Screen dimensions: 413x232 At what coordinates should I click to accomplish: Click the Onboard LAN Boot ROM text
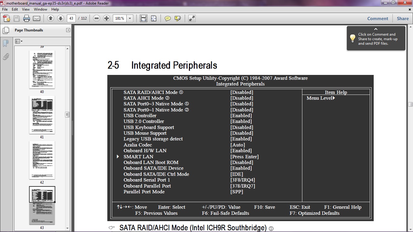pos(151,162)
